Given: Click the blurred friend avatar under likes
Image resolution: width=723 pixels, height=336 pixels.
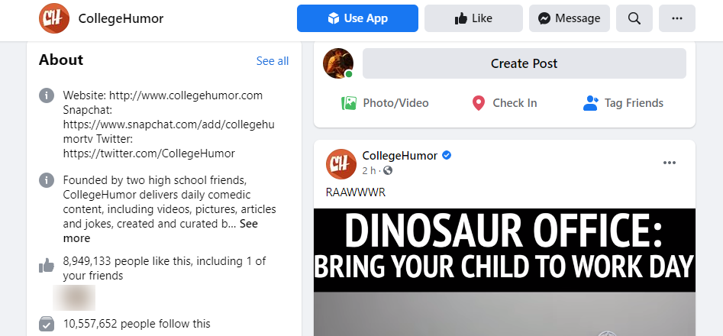Looking at the screenshot, I should [x=74, y=297].
